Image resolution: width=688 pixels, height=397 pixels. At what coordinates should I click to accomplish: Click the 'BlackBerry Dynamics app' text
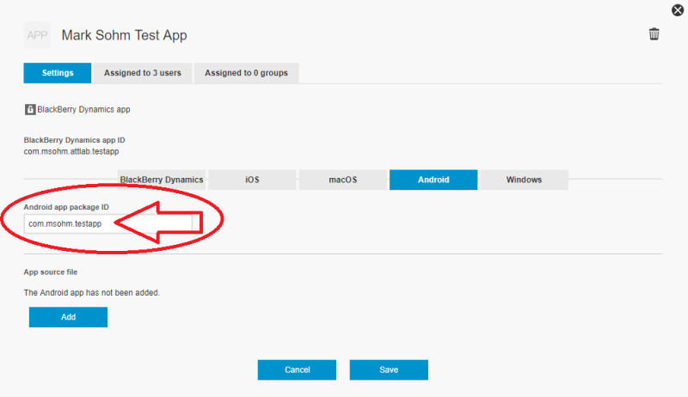coord(83,109)
